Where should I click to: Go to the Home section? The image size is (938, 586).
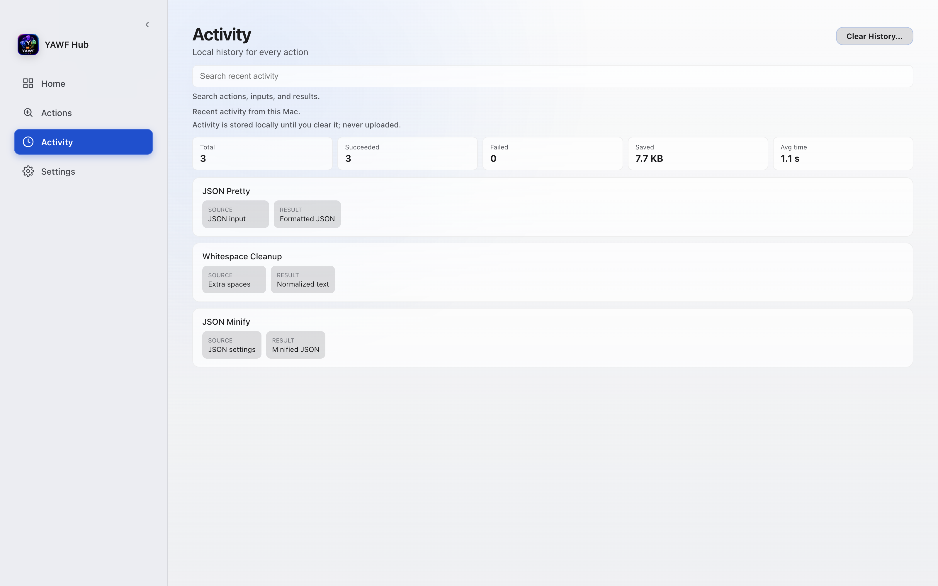coord(83,83)
